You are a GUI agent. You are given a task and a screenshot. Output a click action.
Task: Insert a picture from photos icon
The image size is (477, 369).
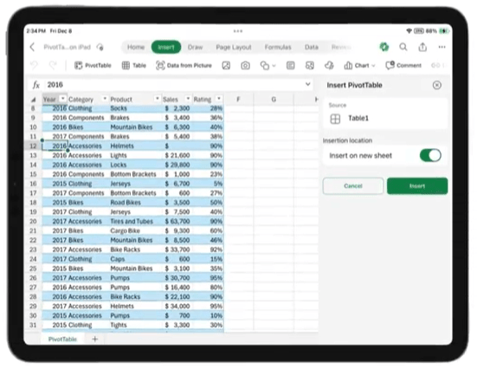point(226,66)
